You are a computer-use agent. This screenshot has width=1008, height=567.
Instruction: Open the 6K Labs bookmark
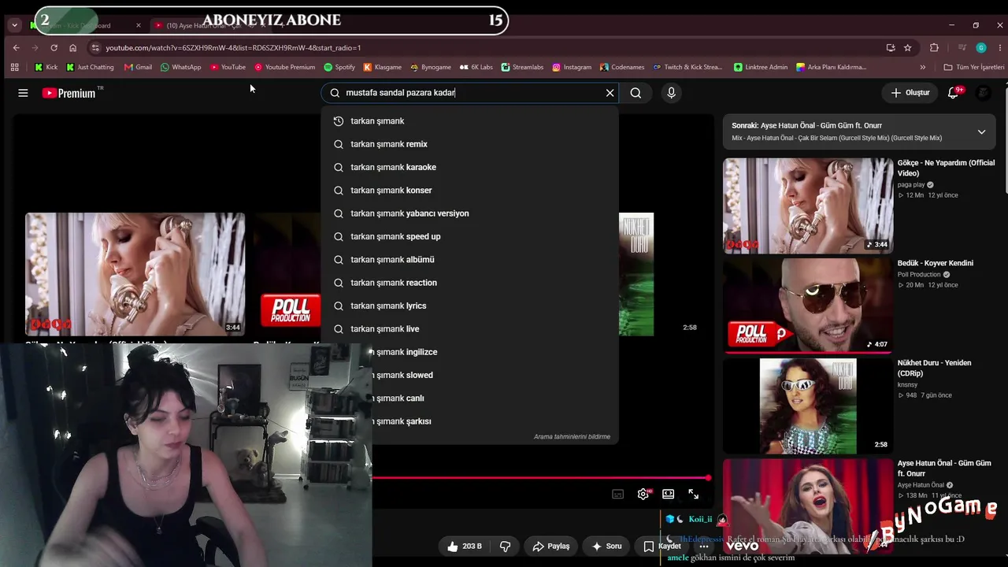476,67
